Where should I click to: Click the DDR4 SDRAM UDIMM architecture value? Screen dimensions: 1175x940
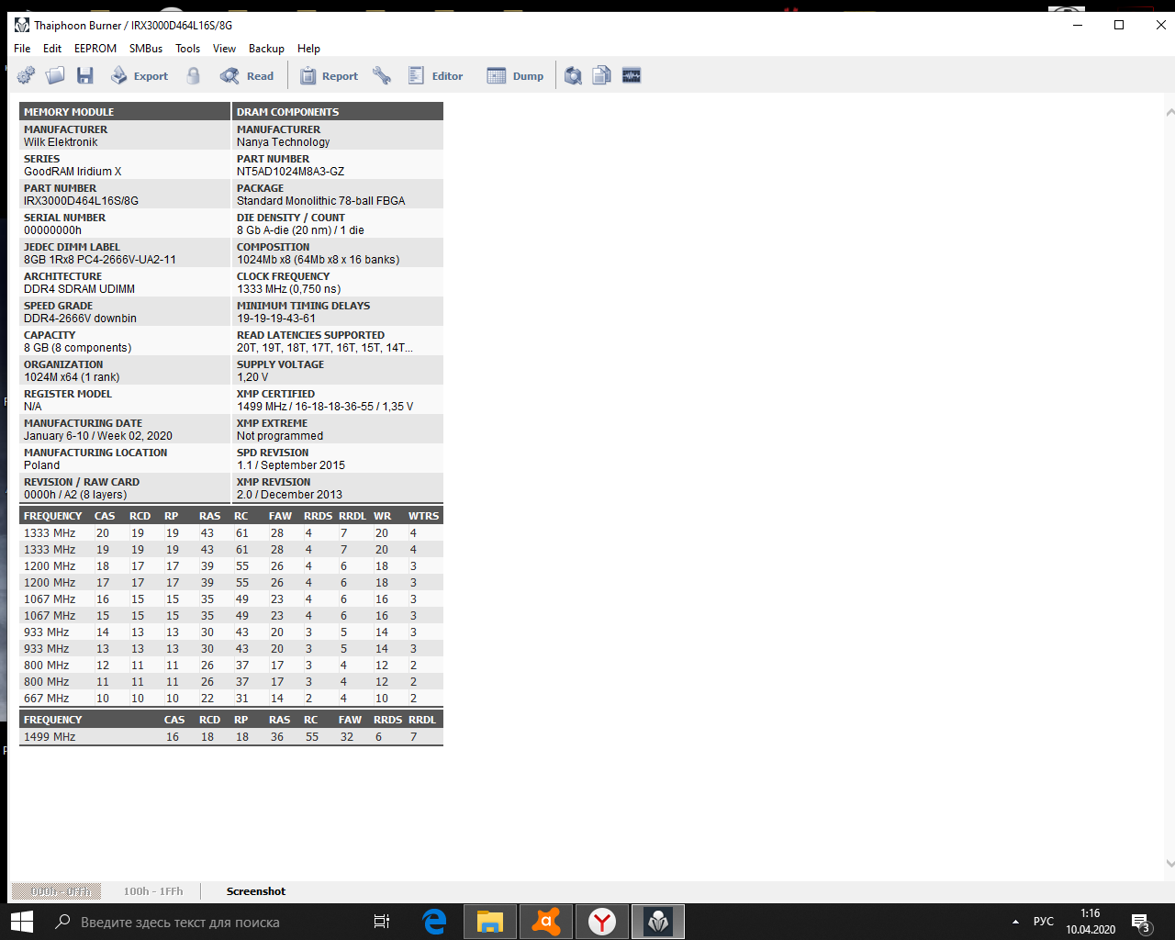coord(79,289)
